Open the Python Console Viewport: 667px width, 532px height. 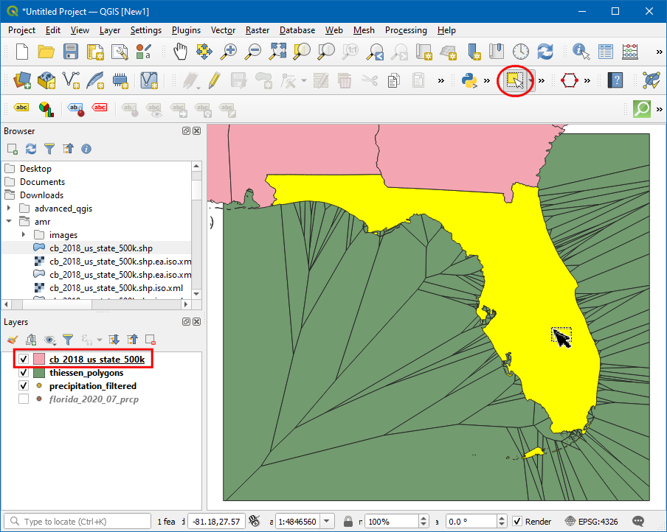[x=469, y=80]
